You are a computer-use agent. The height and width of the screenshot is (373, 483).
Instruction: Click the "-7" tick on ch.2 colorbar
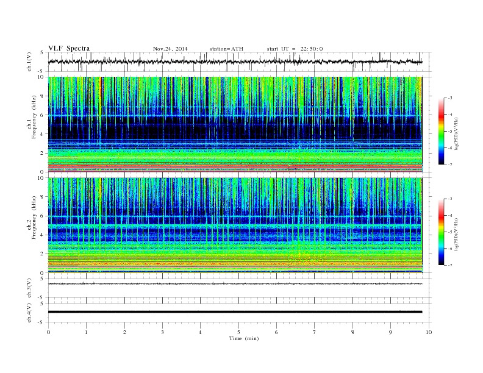click(450, 265)
